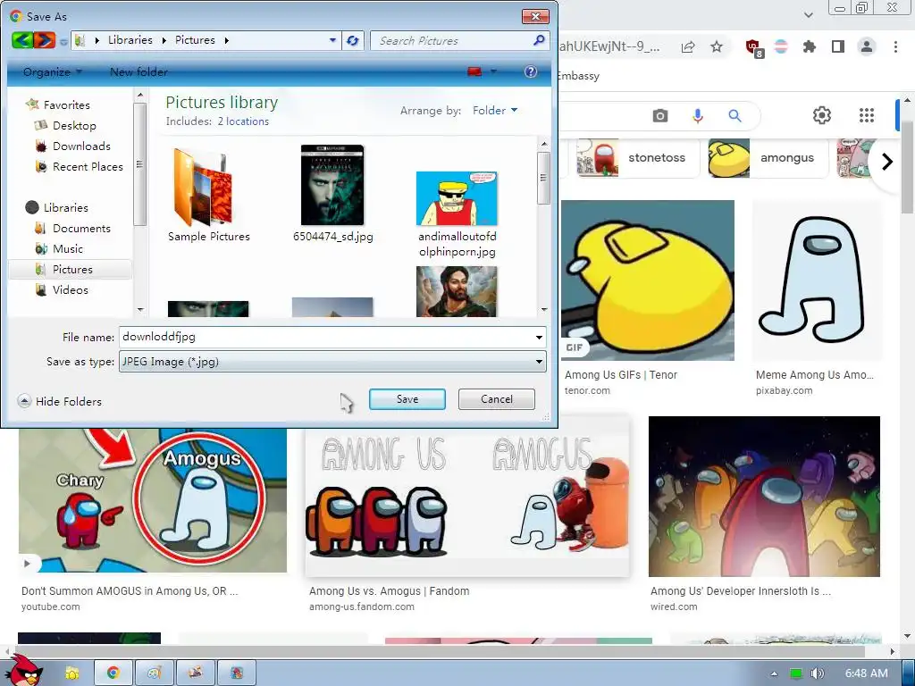Open the Save As dialog help icon

click(x=531, y=71)
